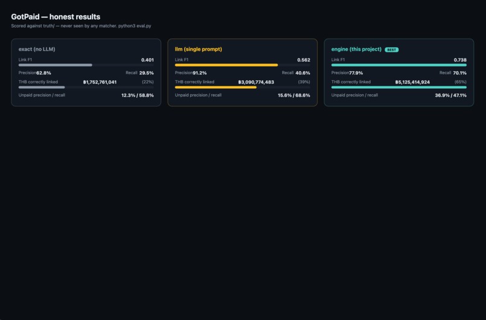Click the yellow Link F1 progress bar

pos(242,65)
